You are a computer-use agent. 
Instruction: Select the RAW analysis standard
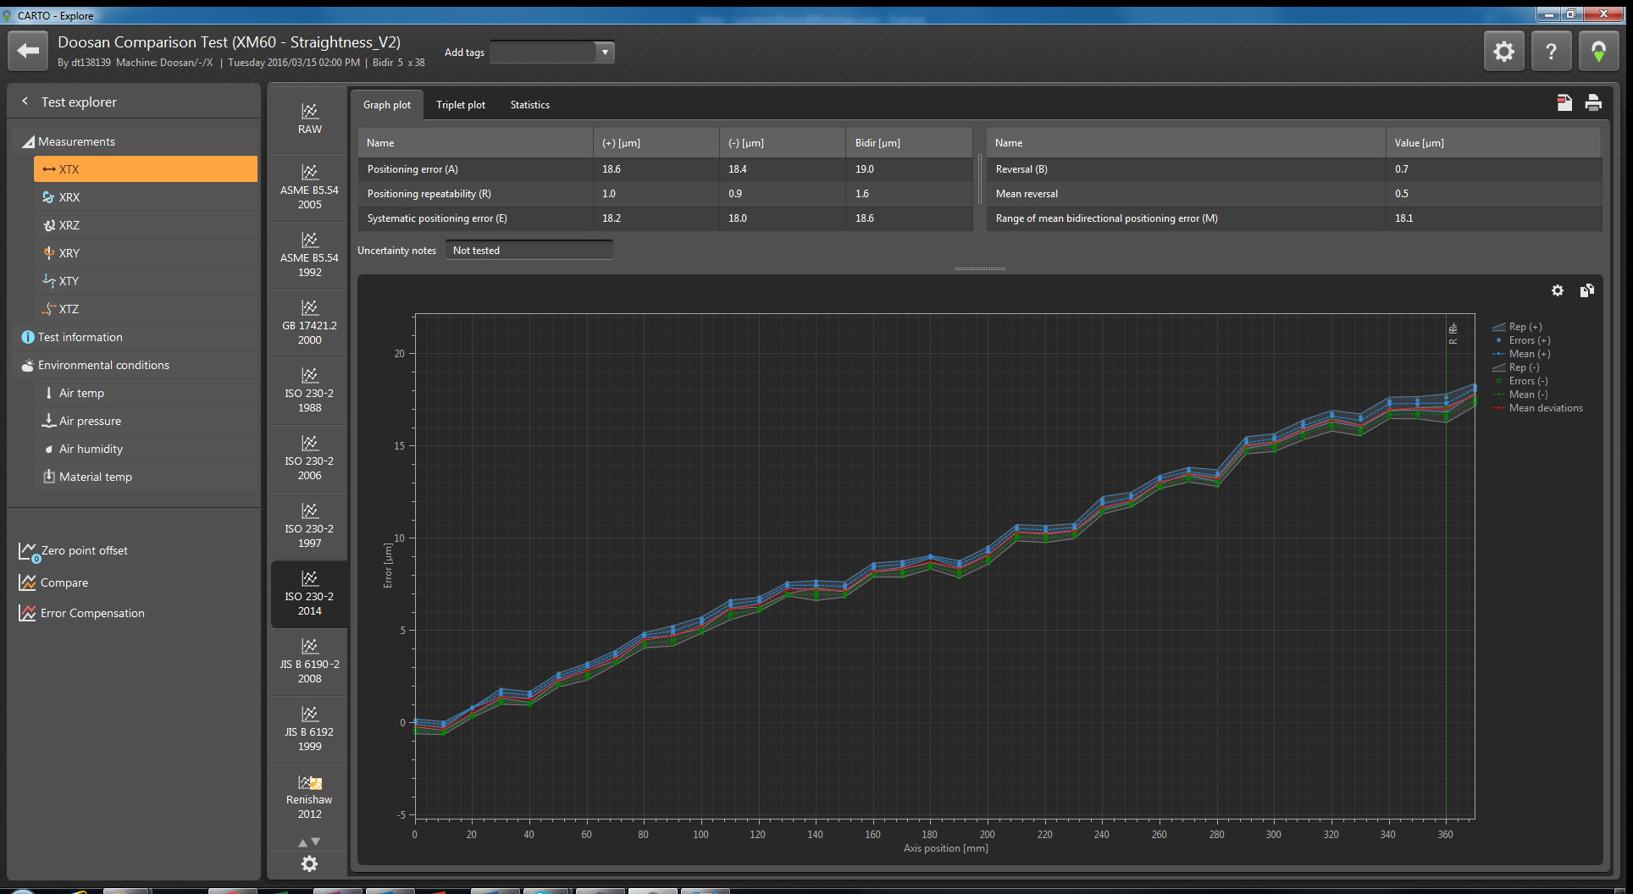pos(309,119)
